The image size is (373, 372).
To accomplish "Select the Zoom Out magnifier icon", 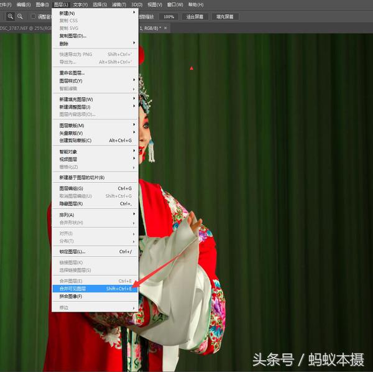I will pyautogui.click(x=20, y=16).
